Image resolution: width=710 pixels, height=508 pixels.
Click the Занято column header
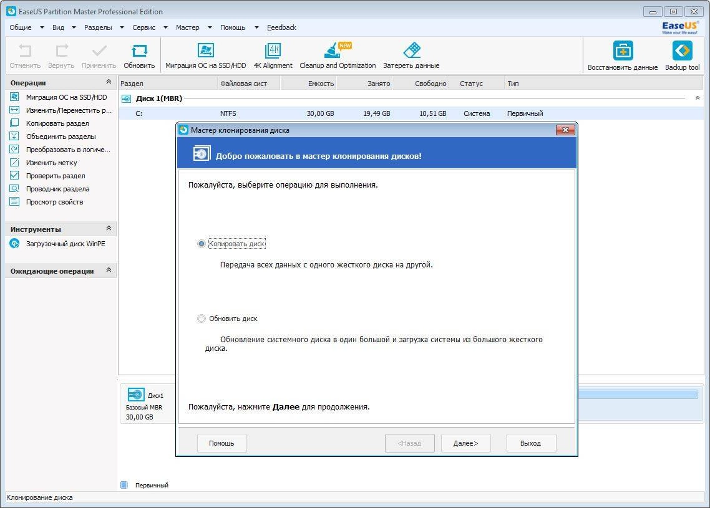pyautogui.click(x=365, y=84)
